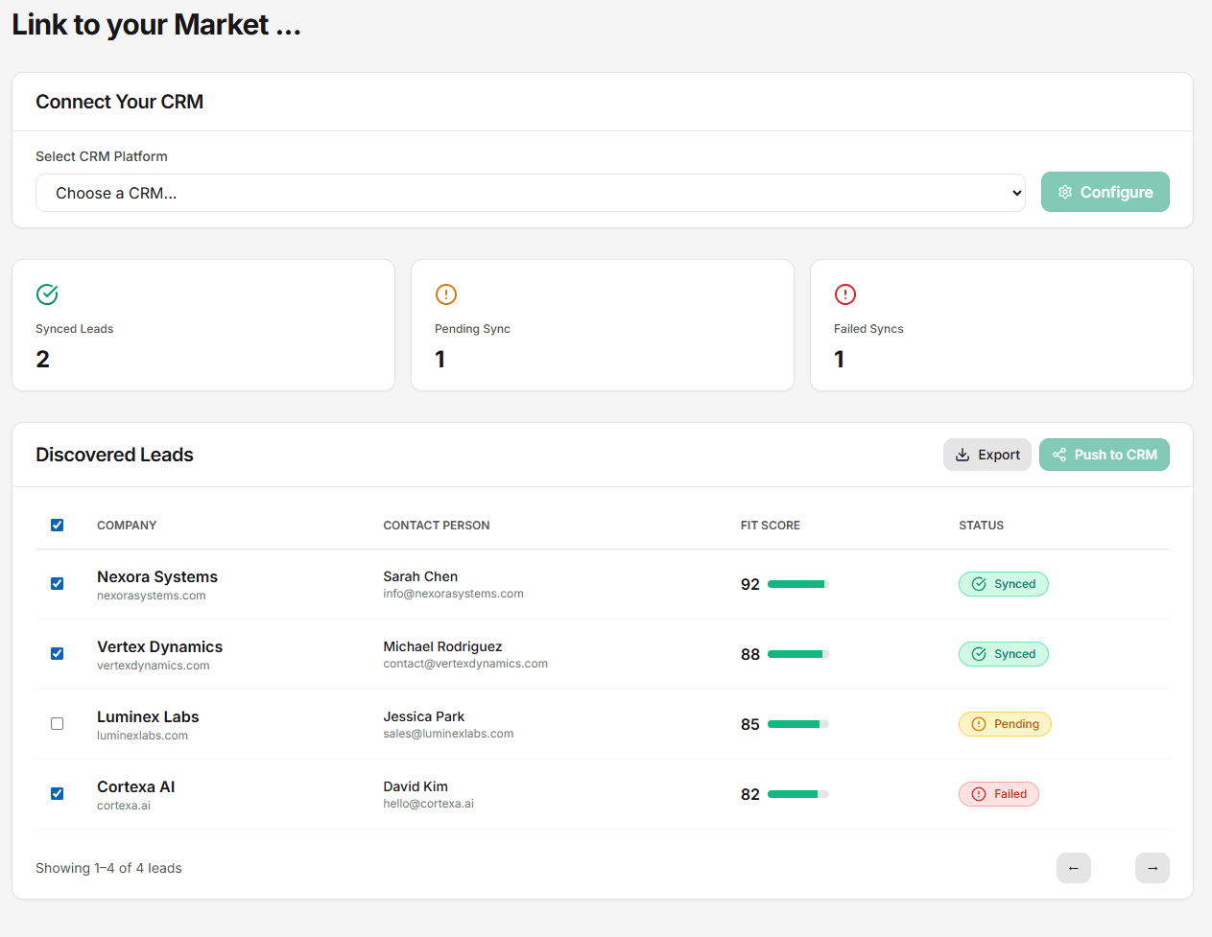Click contact name Michael Rodriguez
Viewport: 1212px width, 937px height.
tap(442, 646)
